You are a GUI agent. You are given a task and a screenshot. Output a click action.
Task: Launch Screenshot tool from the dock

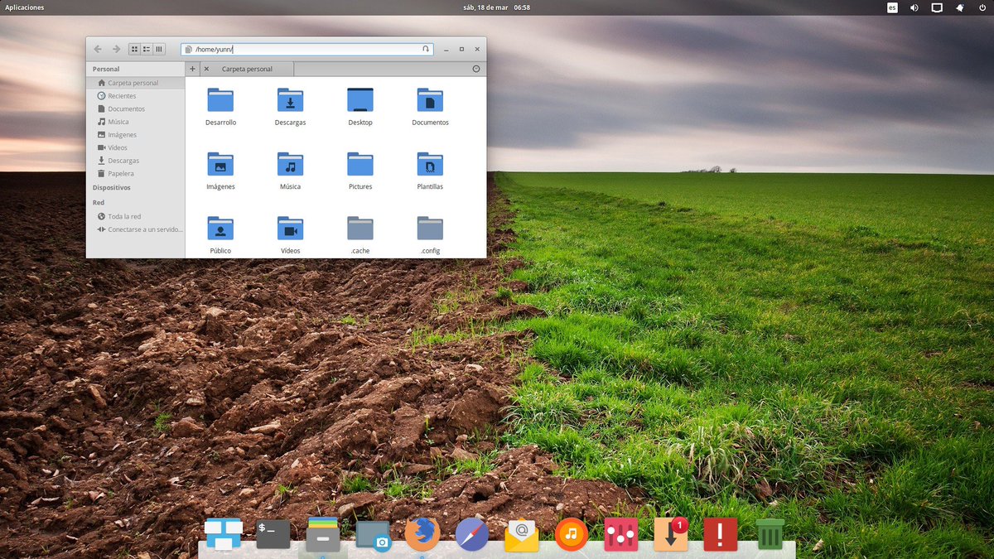click(x=373, y=535)
